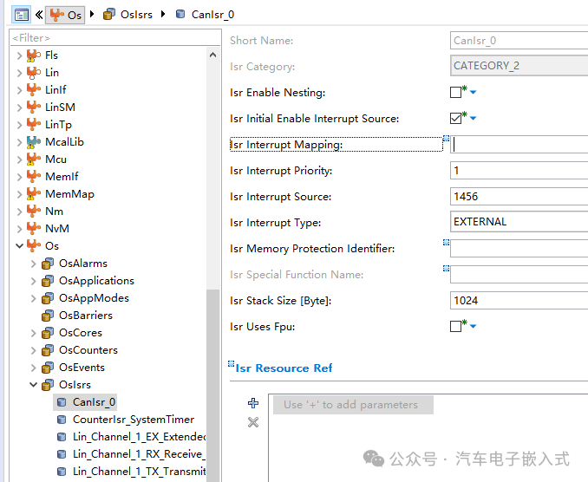Click the tree view icon in breadcrumb bar
The width and height of the screenshot is (588, 482).
22,14
